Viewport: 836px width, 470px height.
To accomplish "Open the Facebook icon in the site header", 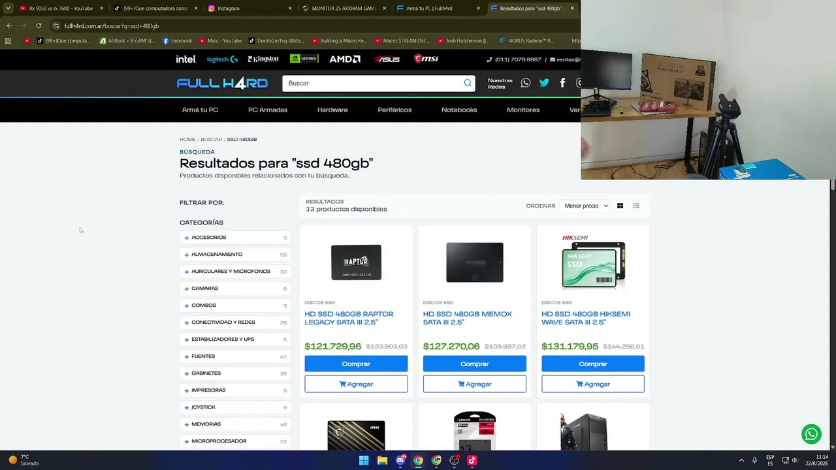I will coord(562,83).
